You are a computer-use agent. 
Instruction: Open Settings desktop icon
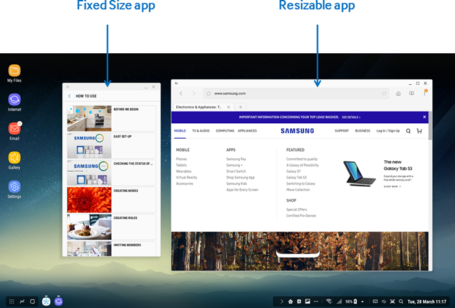(14, 189)
